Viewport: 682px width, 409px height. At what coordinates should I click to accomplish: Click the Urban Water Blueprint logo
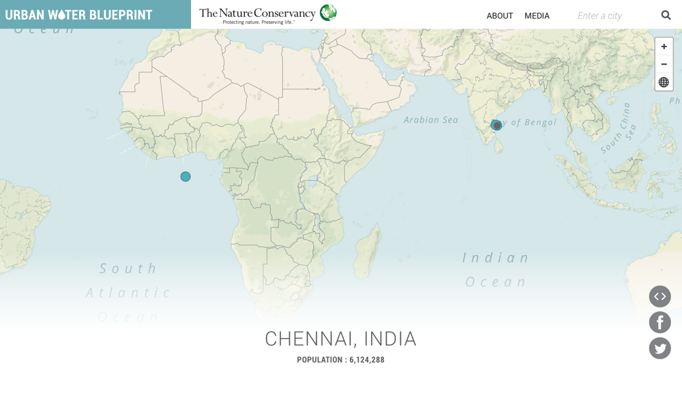pos(79,15)
